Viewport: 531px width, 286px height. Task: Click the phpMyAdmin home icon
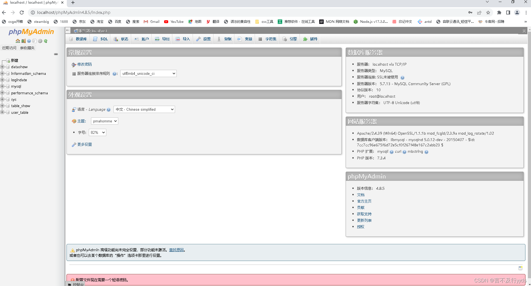(x=18, y=41)
